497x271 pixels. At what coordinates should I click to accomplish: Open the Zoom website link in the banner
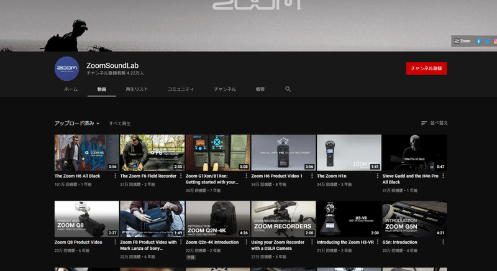point(462,41)
